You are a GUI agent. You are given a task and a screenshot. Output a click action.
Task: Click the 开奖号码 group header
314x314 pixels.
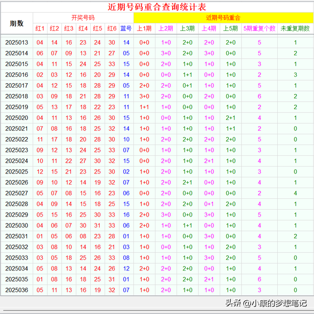83,18
